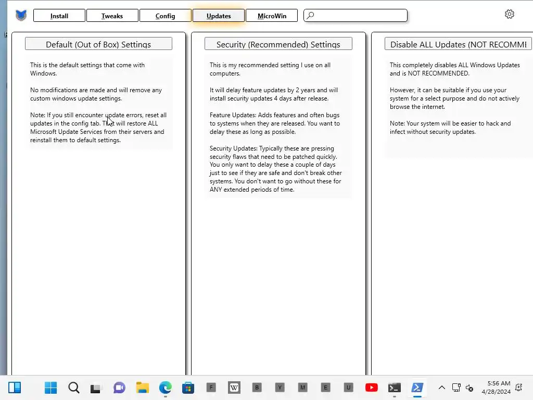Launch Microsoft Edge from taskbar
Screen dimensions: 533x400
point(165,387)
